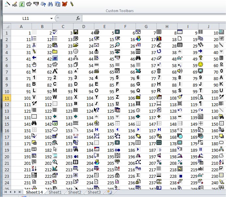Select column A header
226x197 pixels.
pyautogui.click(x=21, y=27)
